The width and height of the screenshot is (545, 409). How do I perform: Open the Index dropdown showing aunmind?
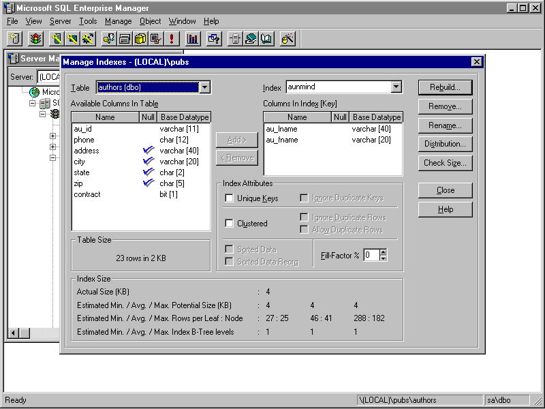click(x=396, y=87)
